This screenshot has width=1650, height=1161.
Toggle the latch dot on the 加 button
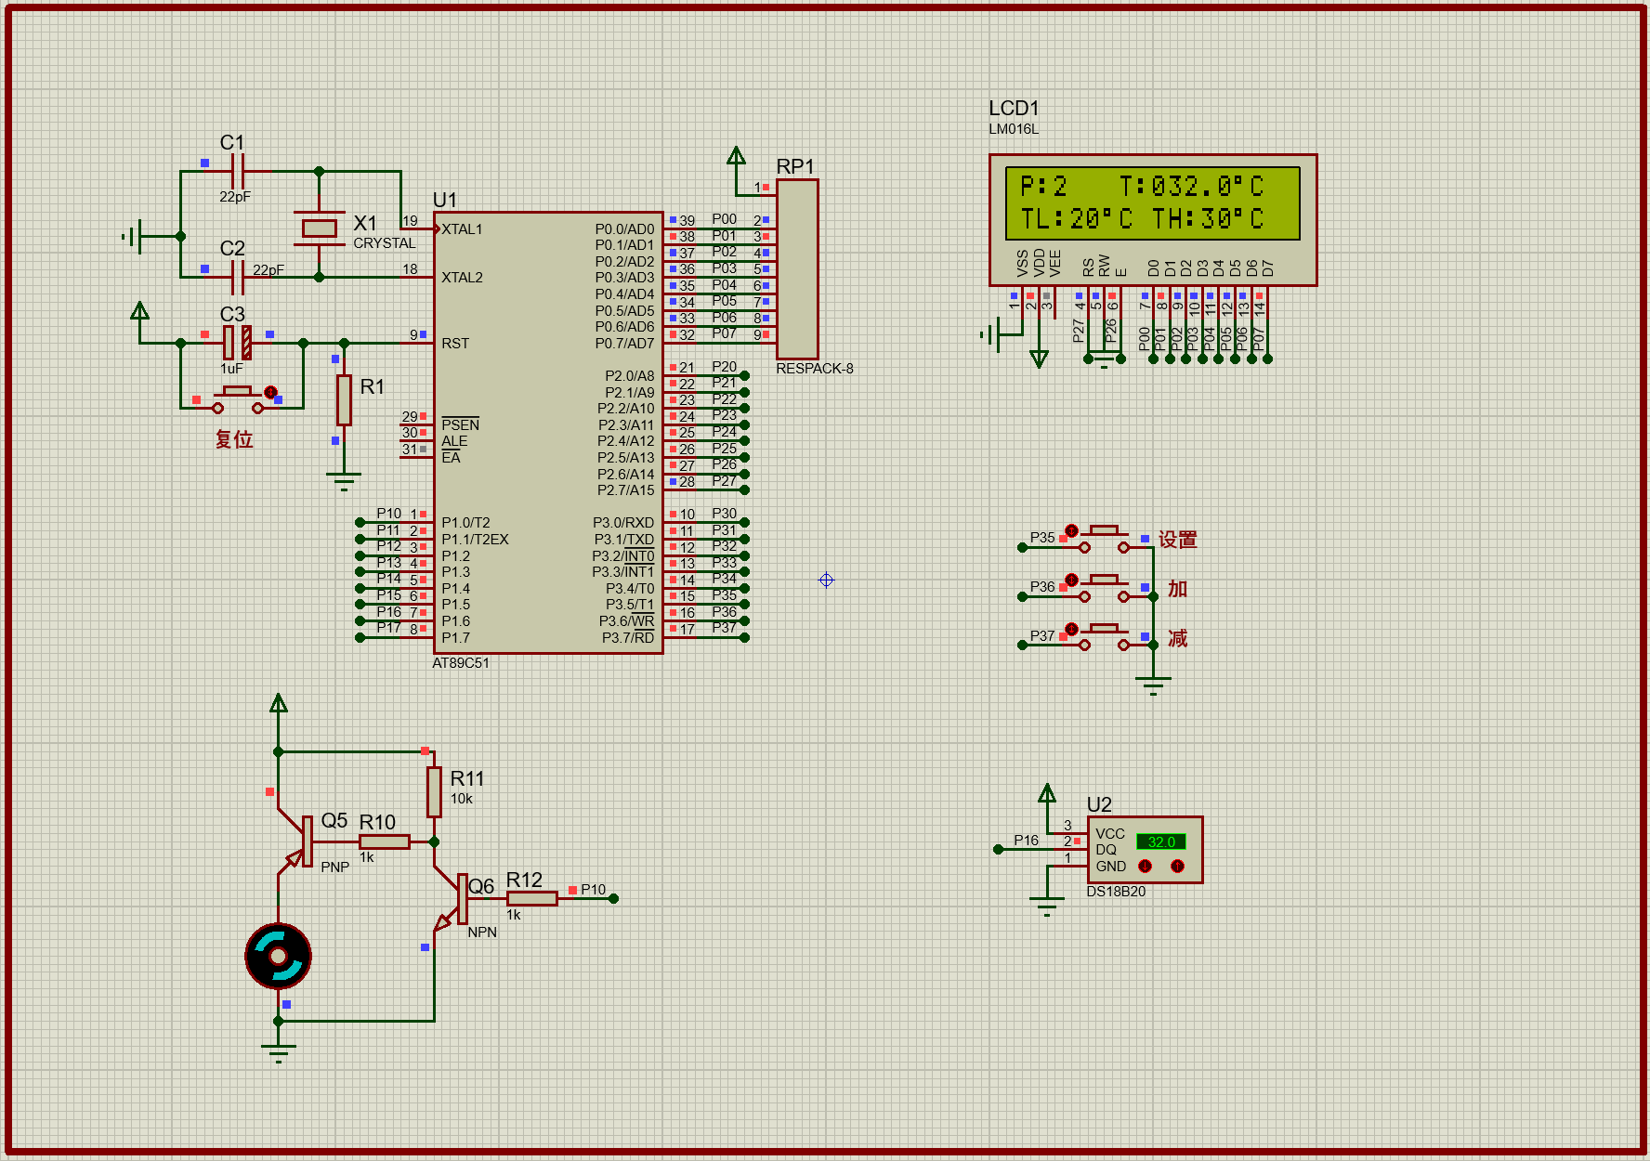1071,580
